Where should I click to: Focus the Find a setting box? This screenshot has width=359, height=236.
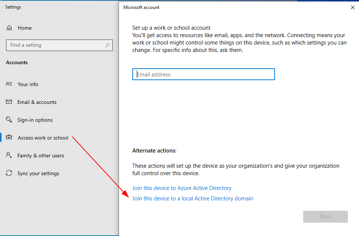59,45
